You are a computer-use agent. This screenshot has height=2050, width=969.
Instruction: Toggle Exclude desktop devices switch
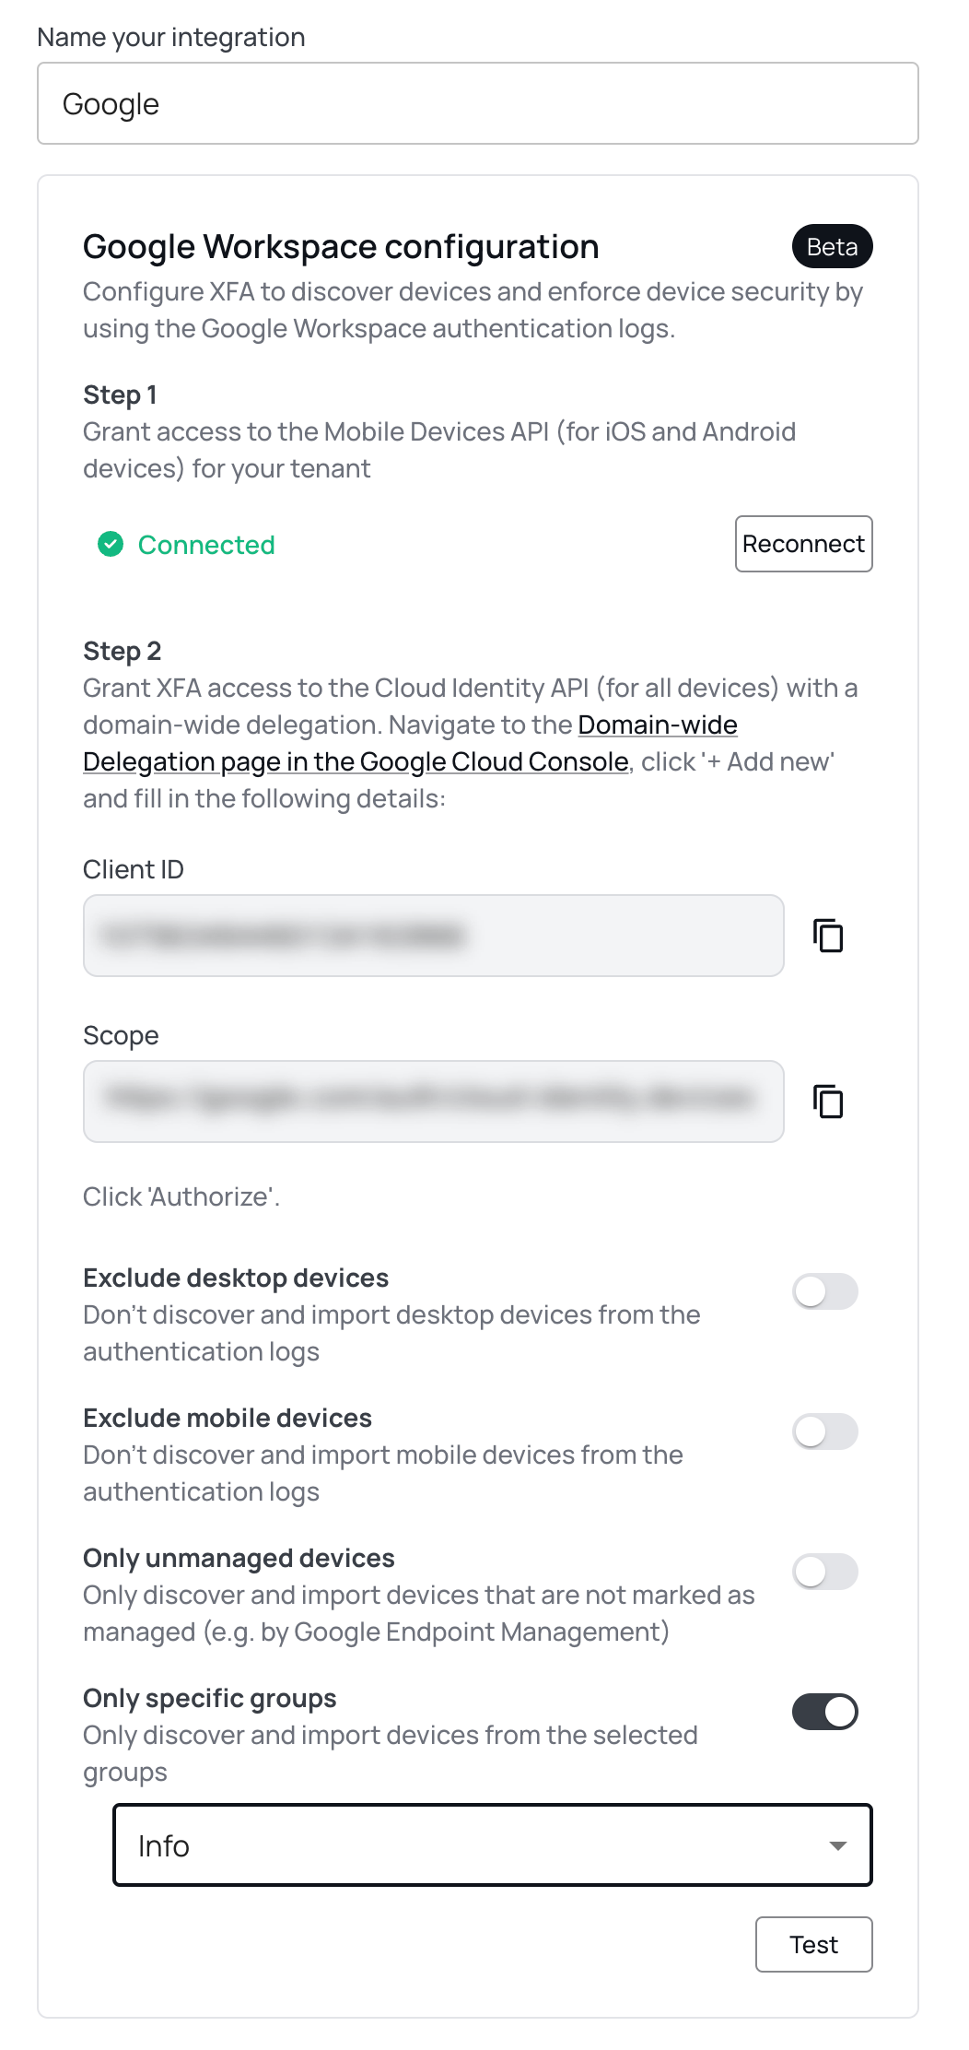pos(825,1291)
